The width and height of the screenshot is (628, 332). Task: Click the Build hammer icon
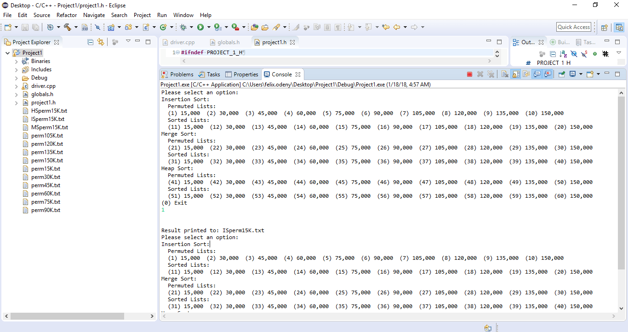point(68,27)
